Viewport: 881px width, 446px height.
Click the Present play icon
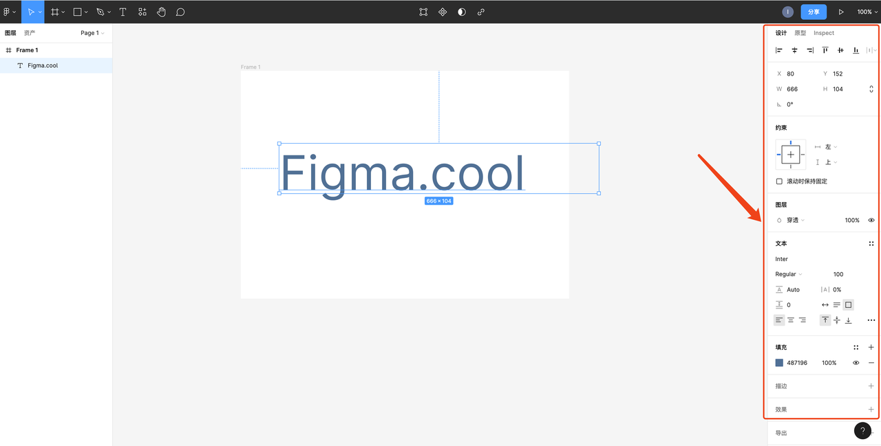840,12
